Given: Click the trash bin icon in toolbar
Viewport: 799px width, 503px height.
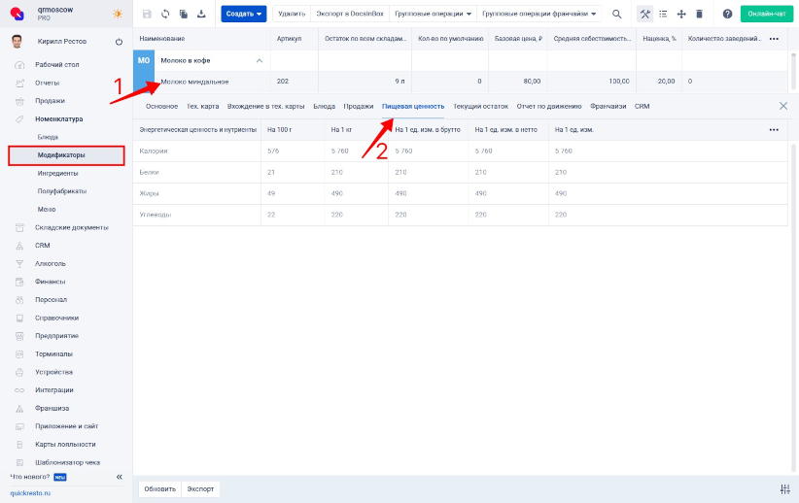Looking at the screenshot, I should (699, 15).
